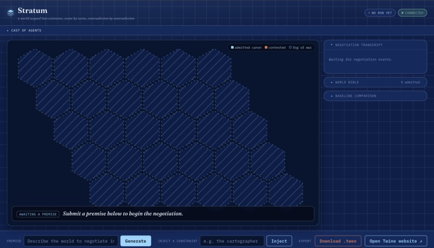Click the fog of war legend swatch
The height and width of the screenshot is (248, 434).
(x=290, y=47)
